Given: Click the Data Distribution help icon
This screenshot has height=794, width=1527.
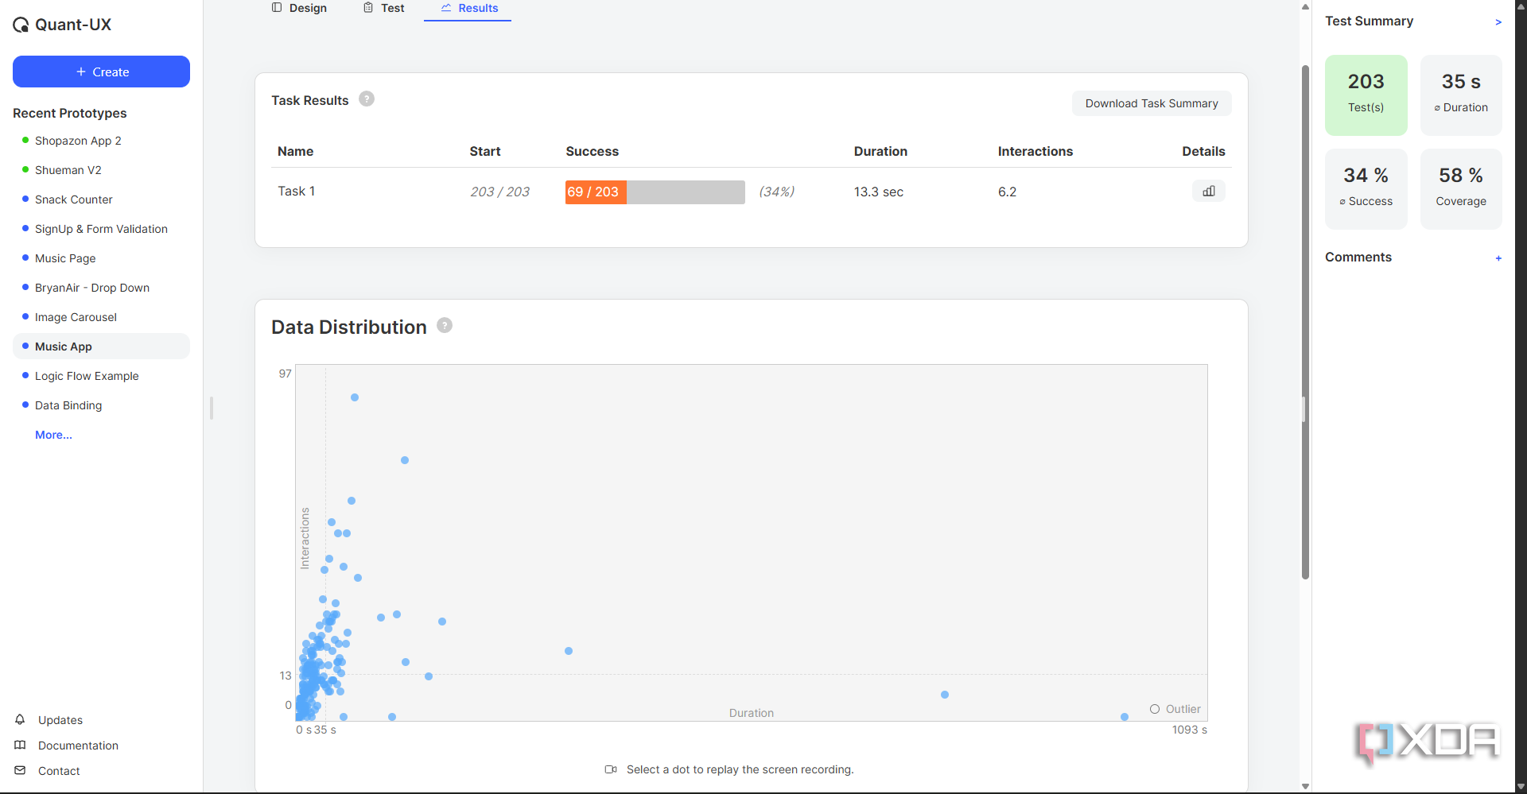Looking at the screenshot, I should tap(445, 325).
